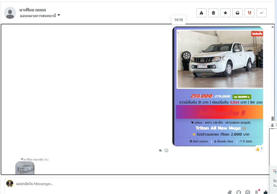Open contact name มาเฟียย ยยยย
This screenshot has height=194, width=277.
point(33,10)
